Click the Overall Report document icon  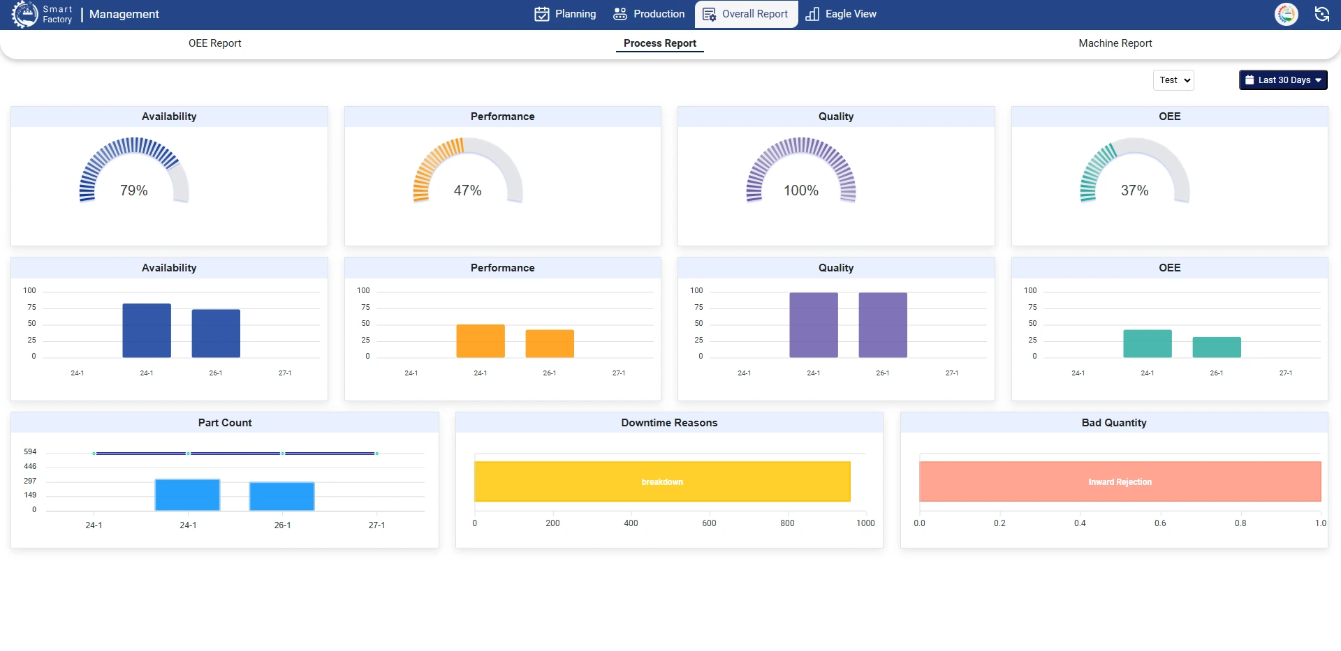(709, 14)
